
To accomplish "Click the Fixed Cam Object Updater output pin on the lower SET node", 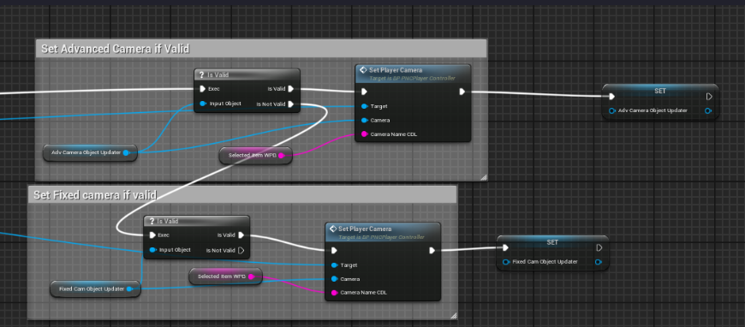I will click(598, 262).
